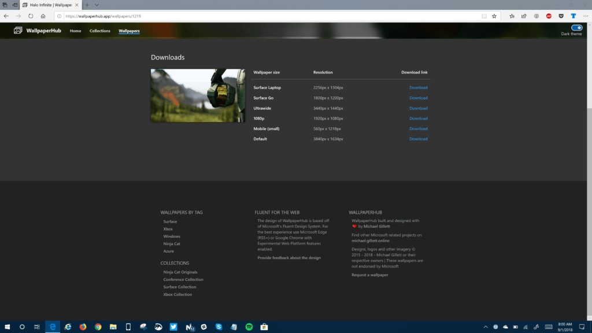Open site information icon in address bar
The image size is (592, 333).
tap(60, 16)
